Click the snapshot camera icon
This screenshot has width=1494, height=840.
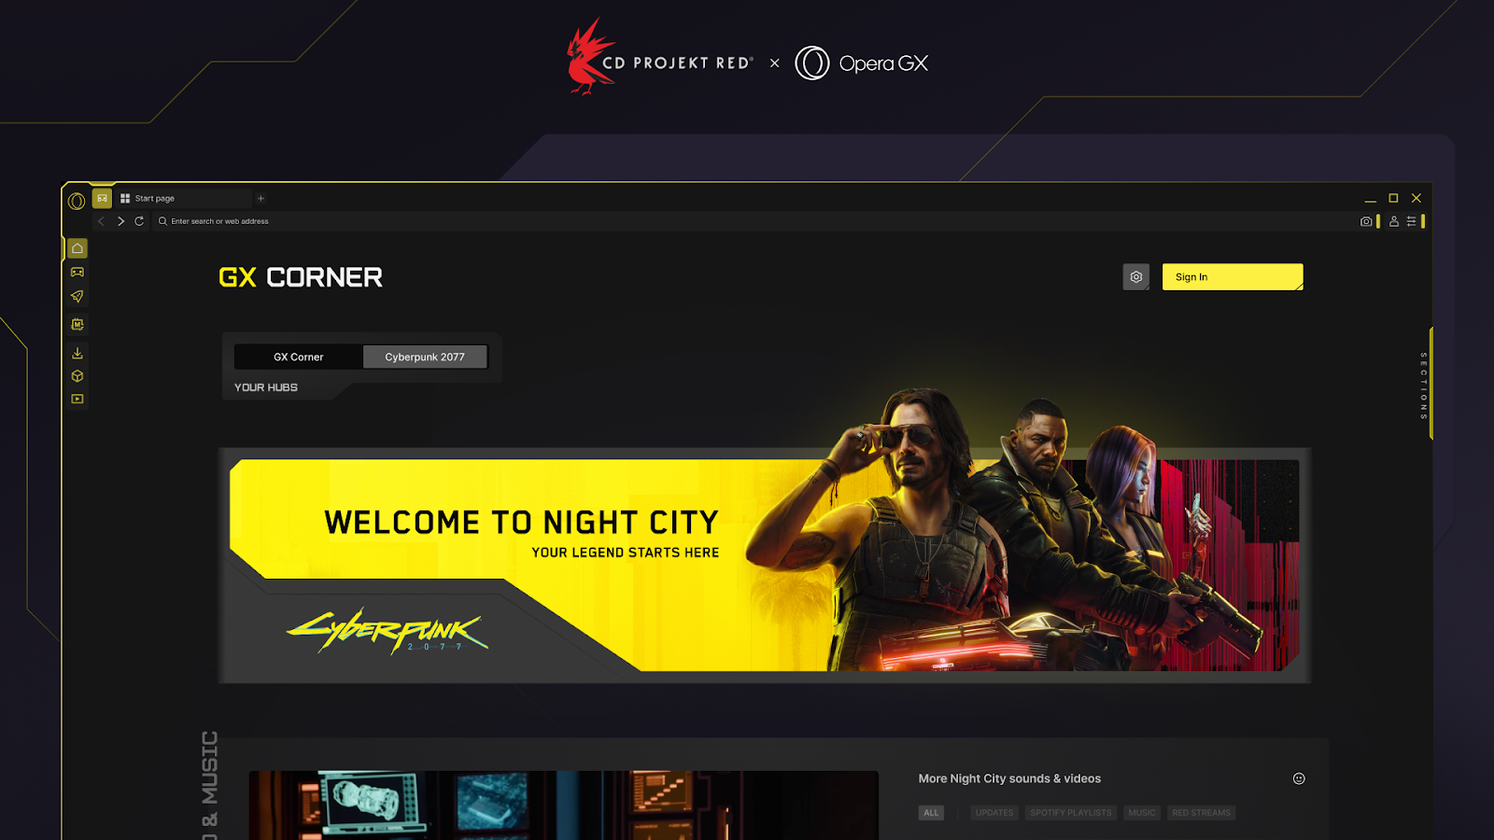click(x=1366, y=221)
